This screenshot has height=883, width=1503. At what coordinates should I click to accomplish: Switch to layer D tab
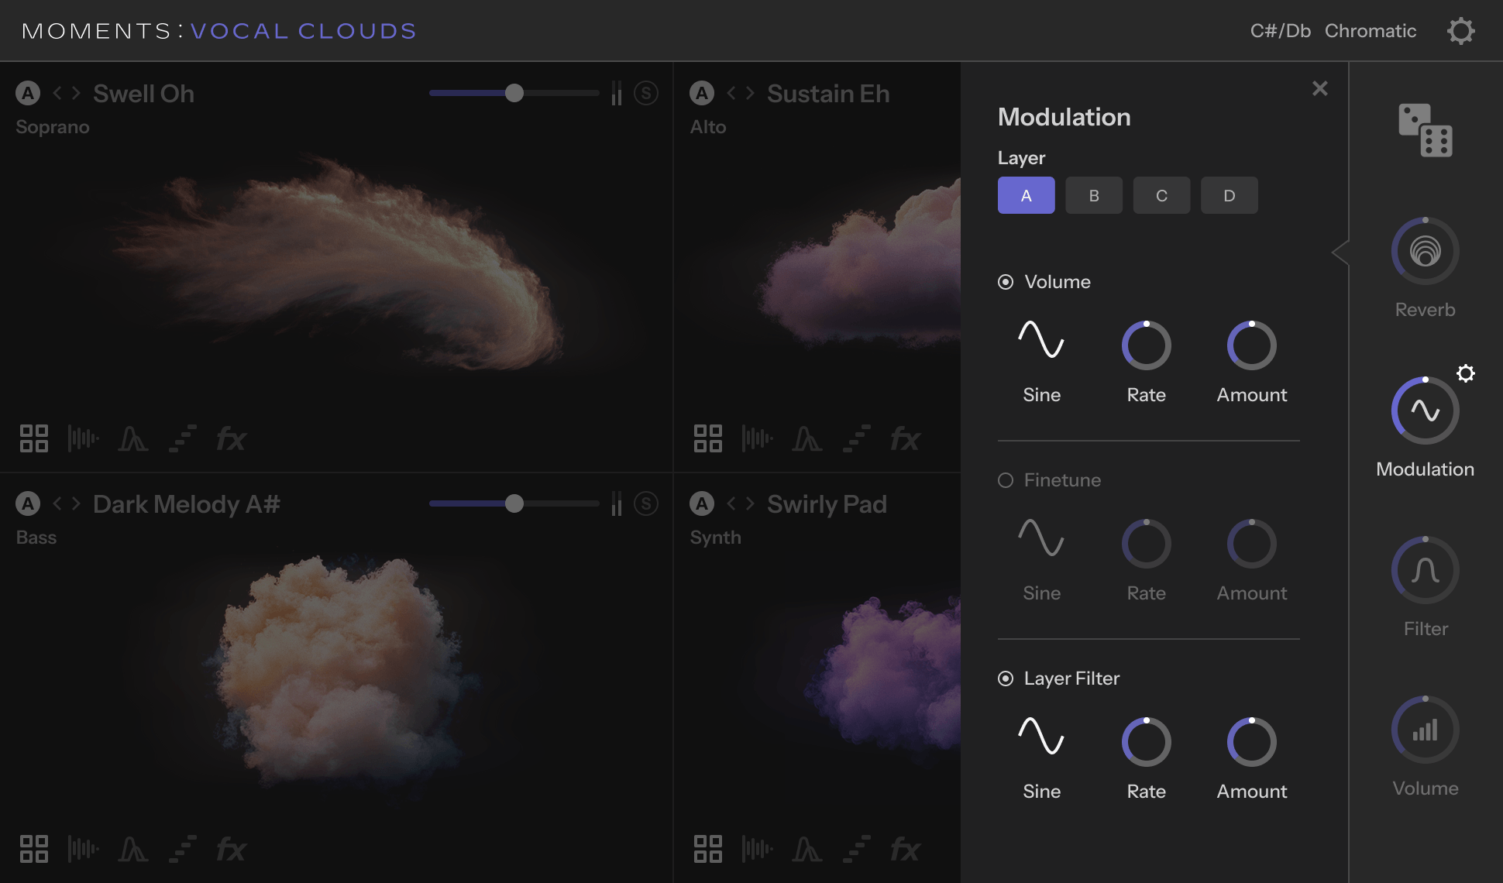(x=1229, y=195)
